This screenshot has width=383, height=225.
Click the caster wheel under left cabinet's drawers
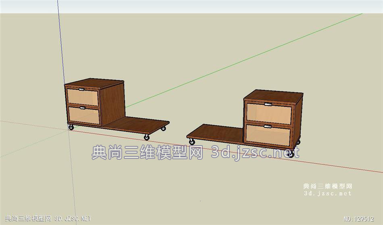point(71,127)
